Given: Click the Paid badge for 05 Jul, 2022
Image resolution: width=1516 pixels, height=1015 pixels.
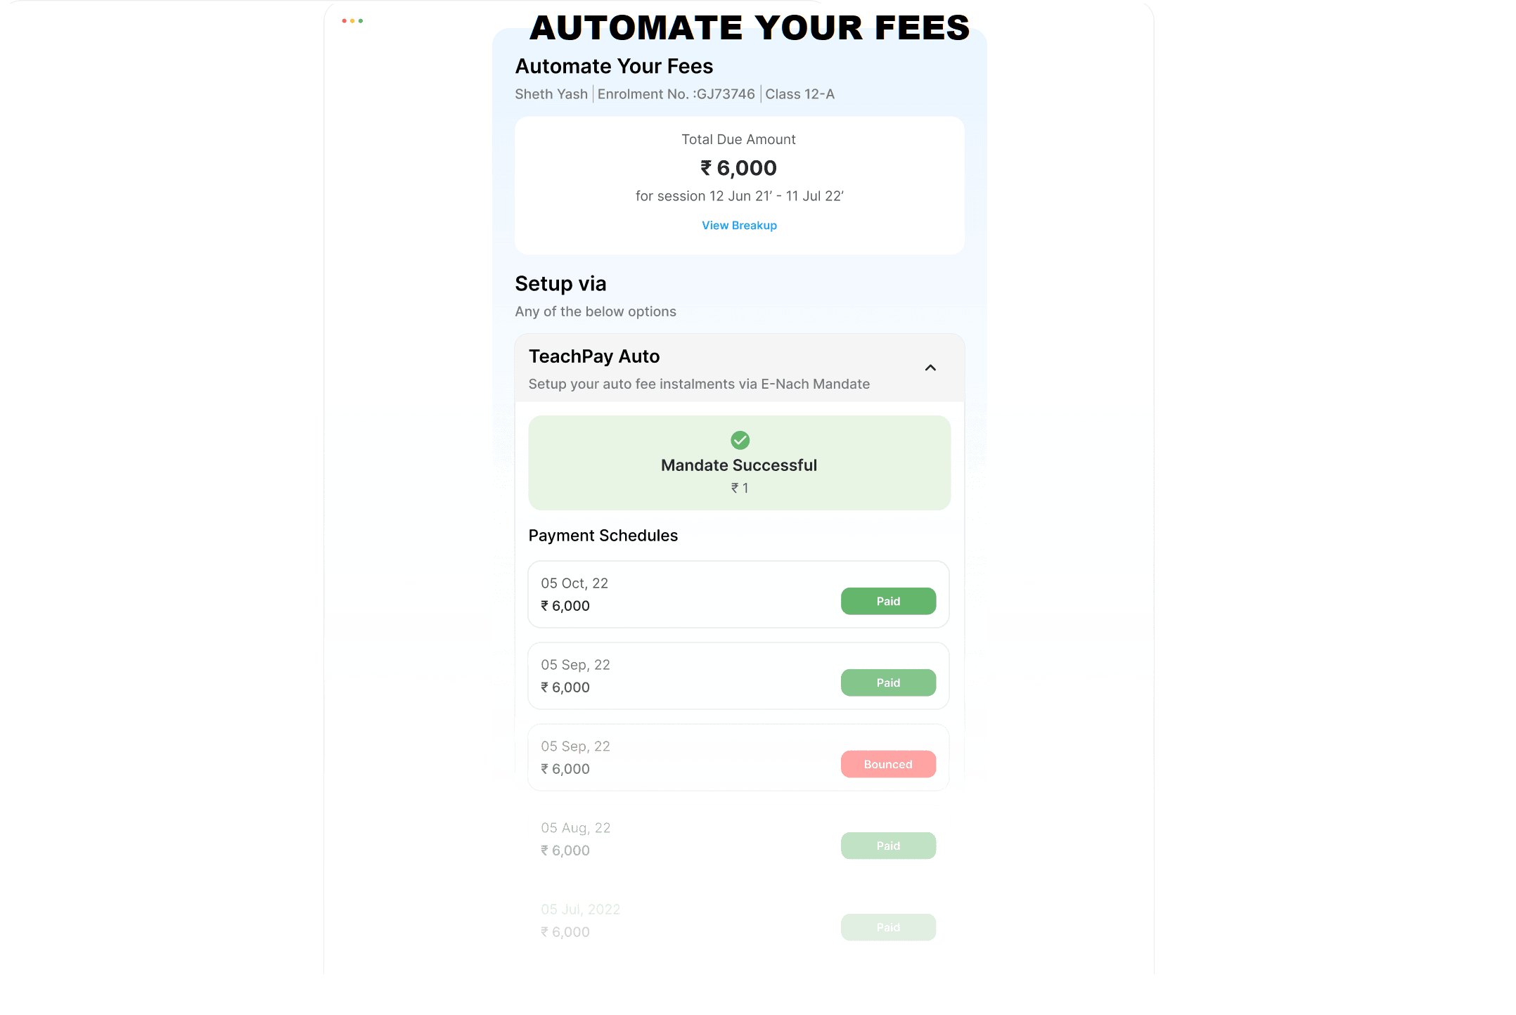Looking at the screenshot, I should click(888, 927).
